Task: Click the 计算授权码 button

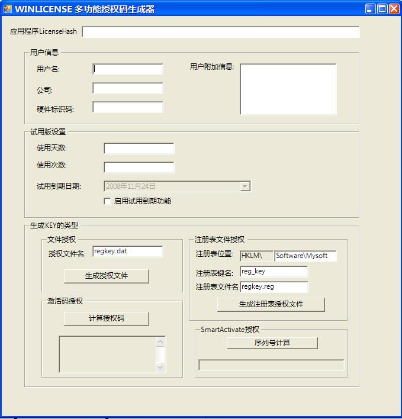Action: [x=107, y=318]
